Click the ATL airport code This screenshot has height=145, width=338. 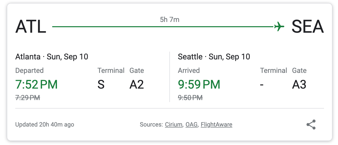(31, 26)
